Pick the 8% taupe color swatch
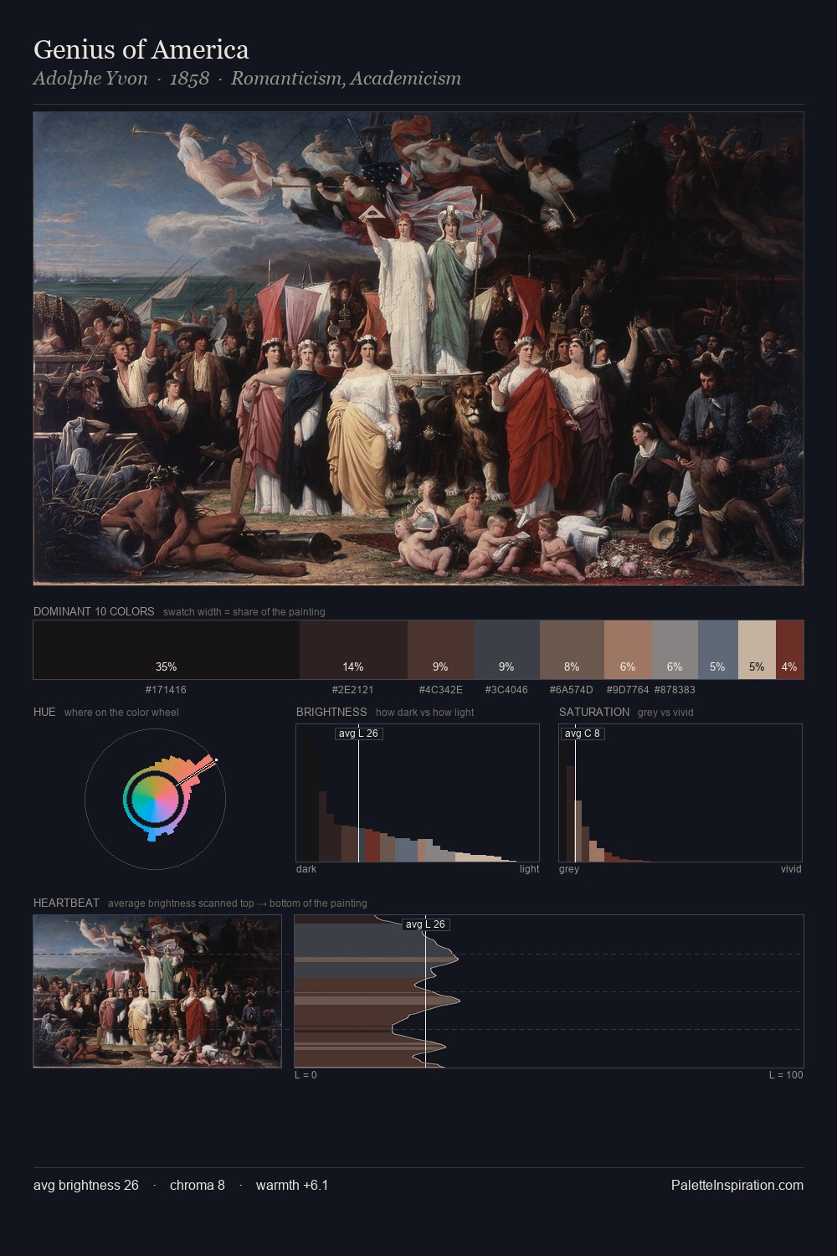The image size is (837, 1256). [572, 649]
